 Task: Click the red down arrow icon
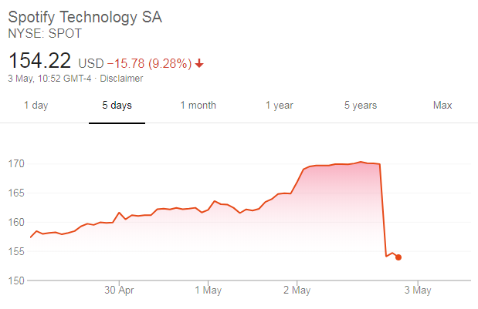[x=200, y=62]
